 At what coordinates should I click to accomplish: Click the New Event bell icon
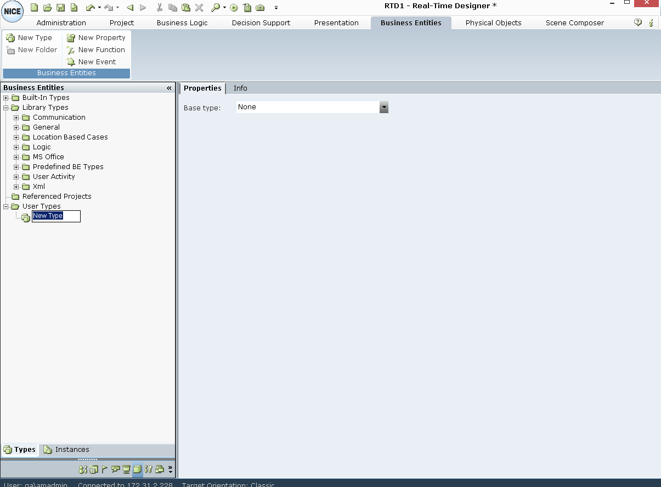71,62
